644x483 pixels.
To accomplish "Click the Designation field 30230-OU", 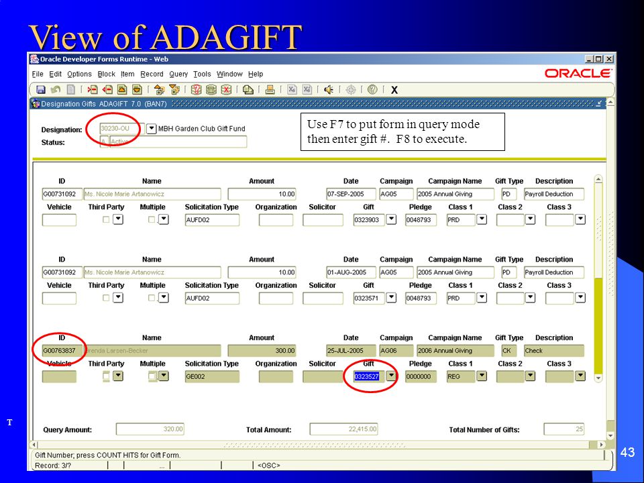I will [122, 129].
